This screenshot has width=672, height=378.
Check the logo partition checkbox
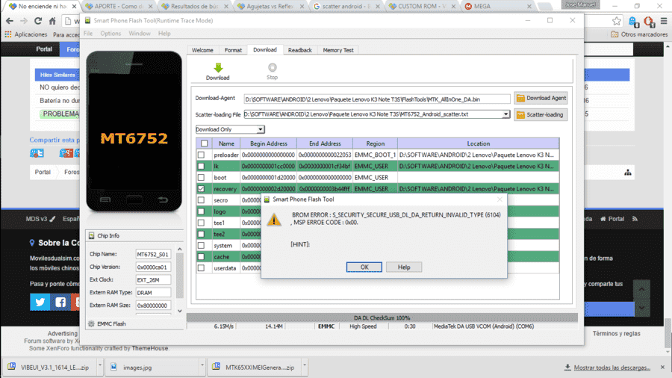(x=201, y=211)
